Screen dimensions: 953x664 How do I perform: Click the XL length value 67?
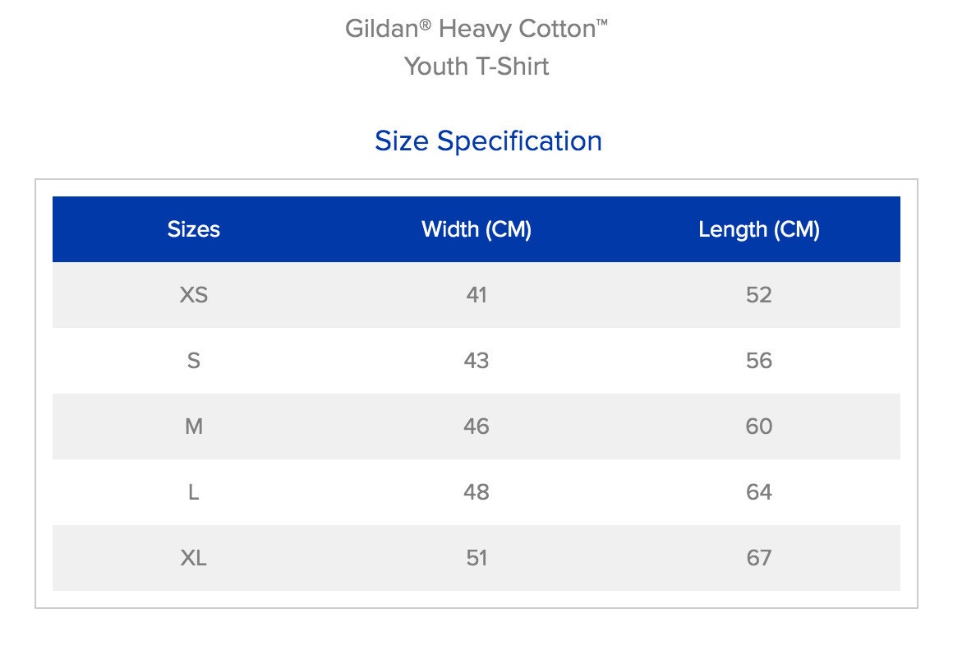click(759, 558)
